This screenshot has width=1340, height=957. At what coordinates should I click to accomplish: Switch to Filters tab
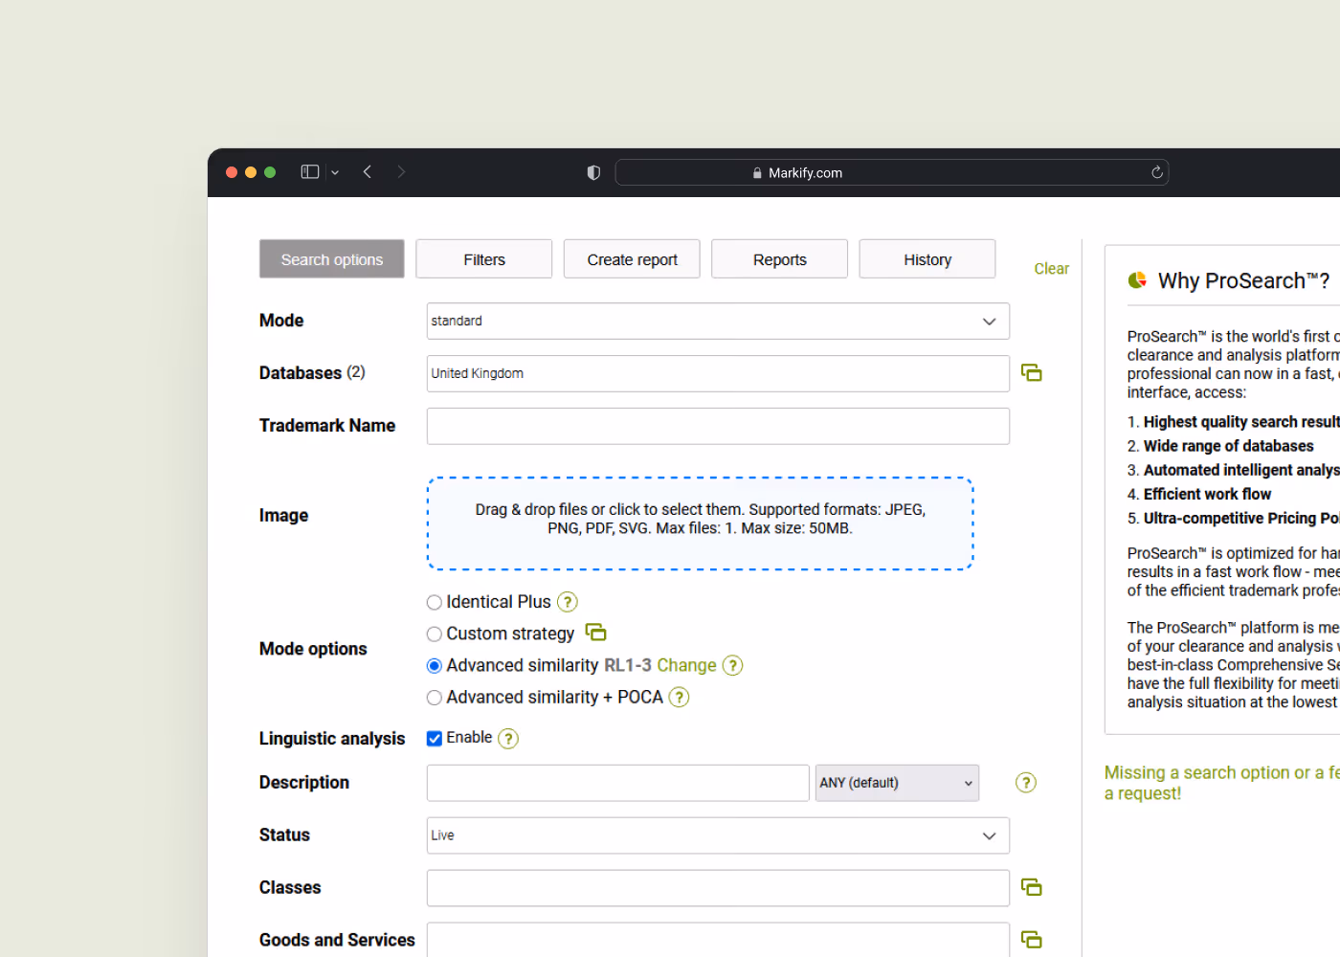click(484, 258)
